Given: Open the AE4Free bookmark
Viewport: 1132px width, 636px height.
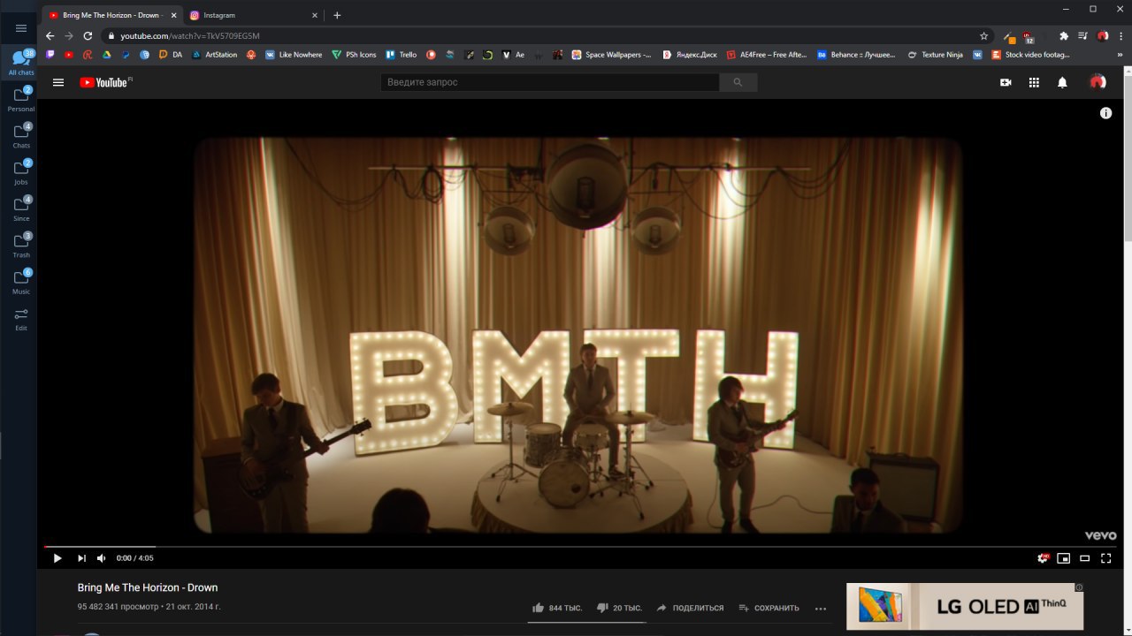Looking at the screenshot, I should pyautogui.click(x=767, y=55).
